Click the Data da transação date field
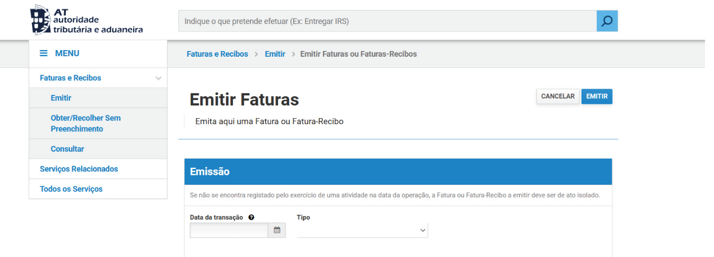714x257 pixels. point(229,231)
